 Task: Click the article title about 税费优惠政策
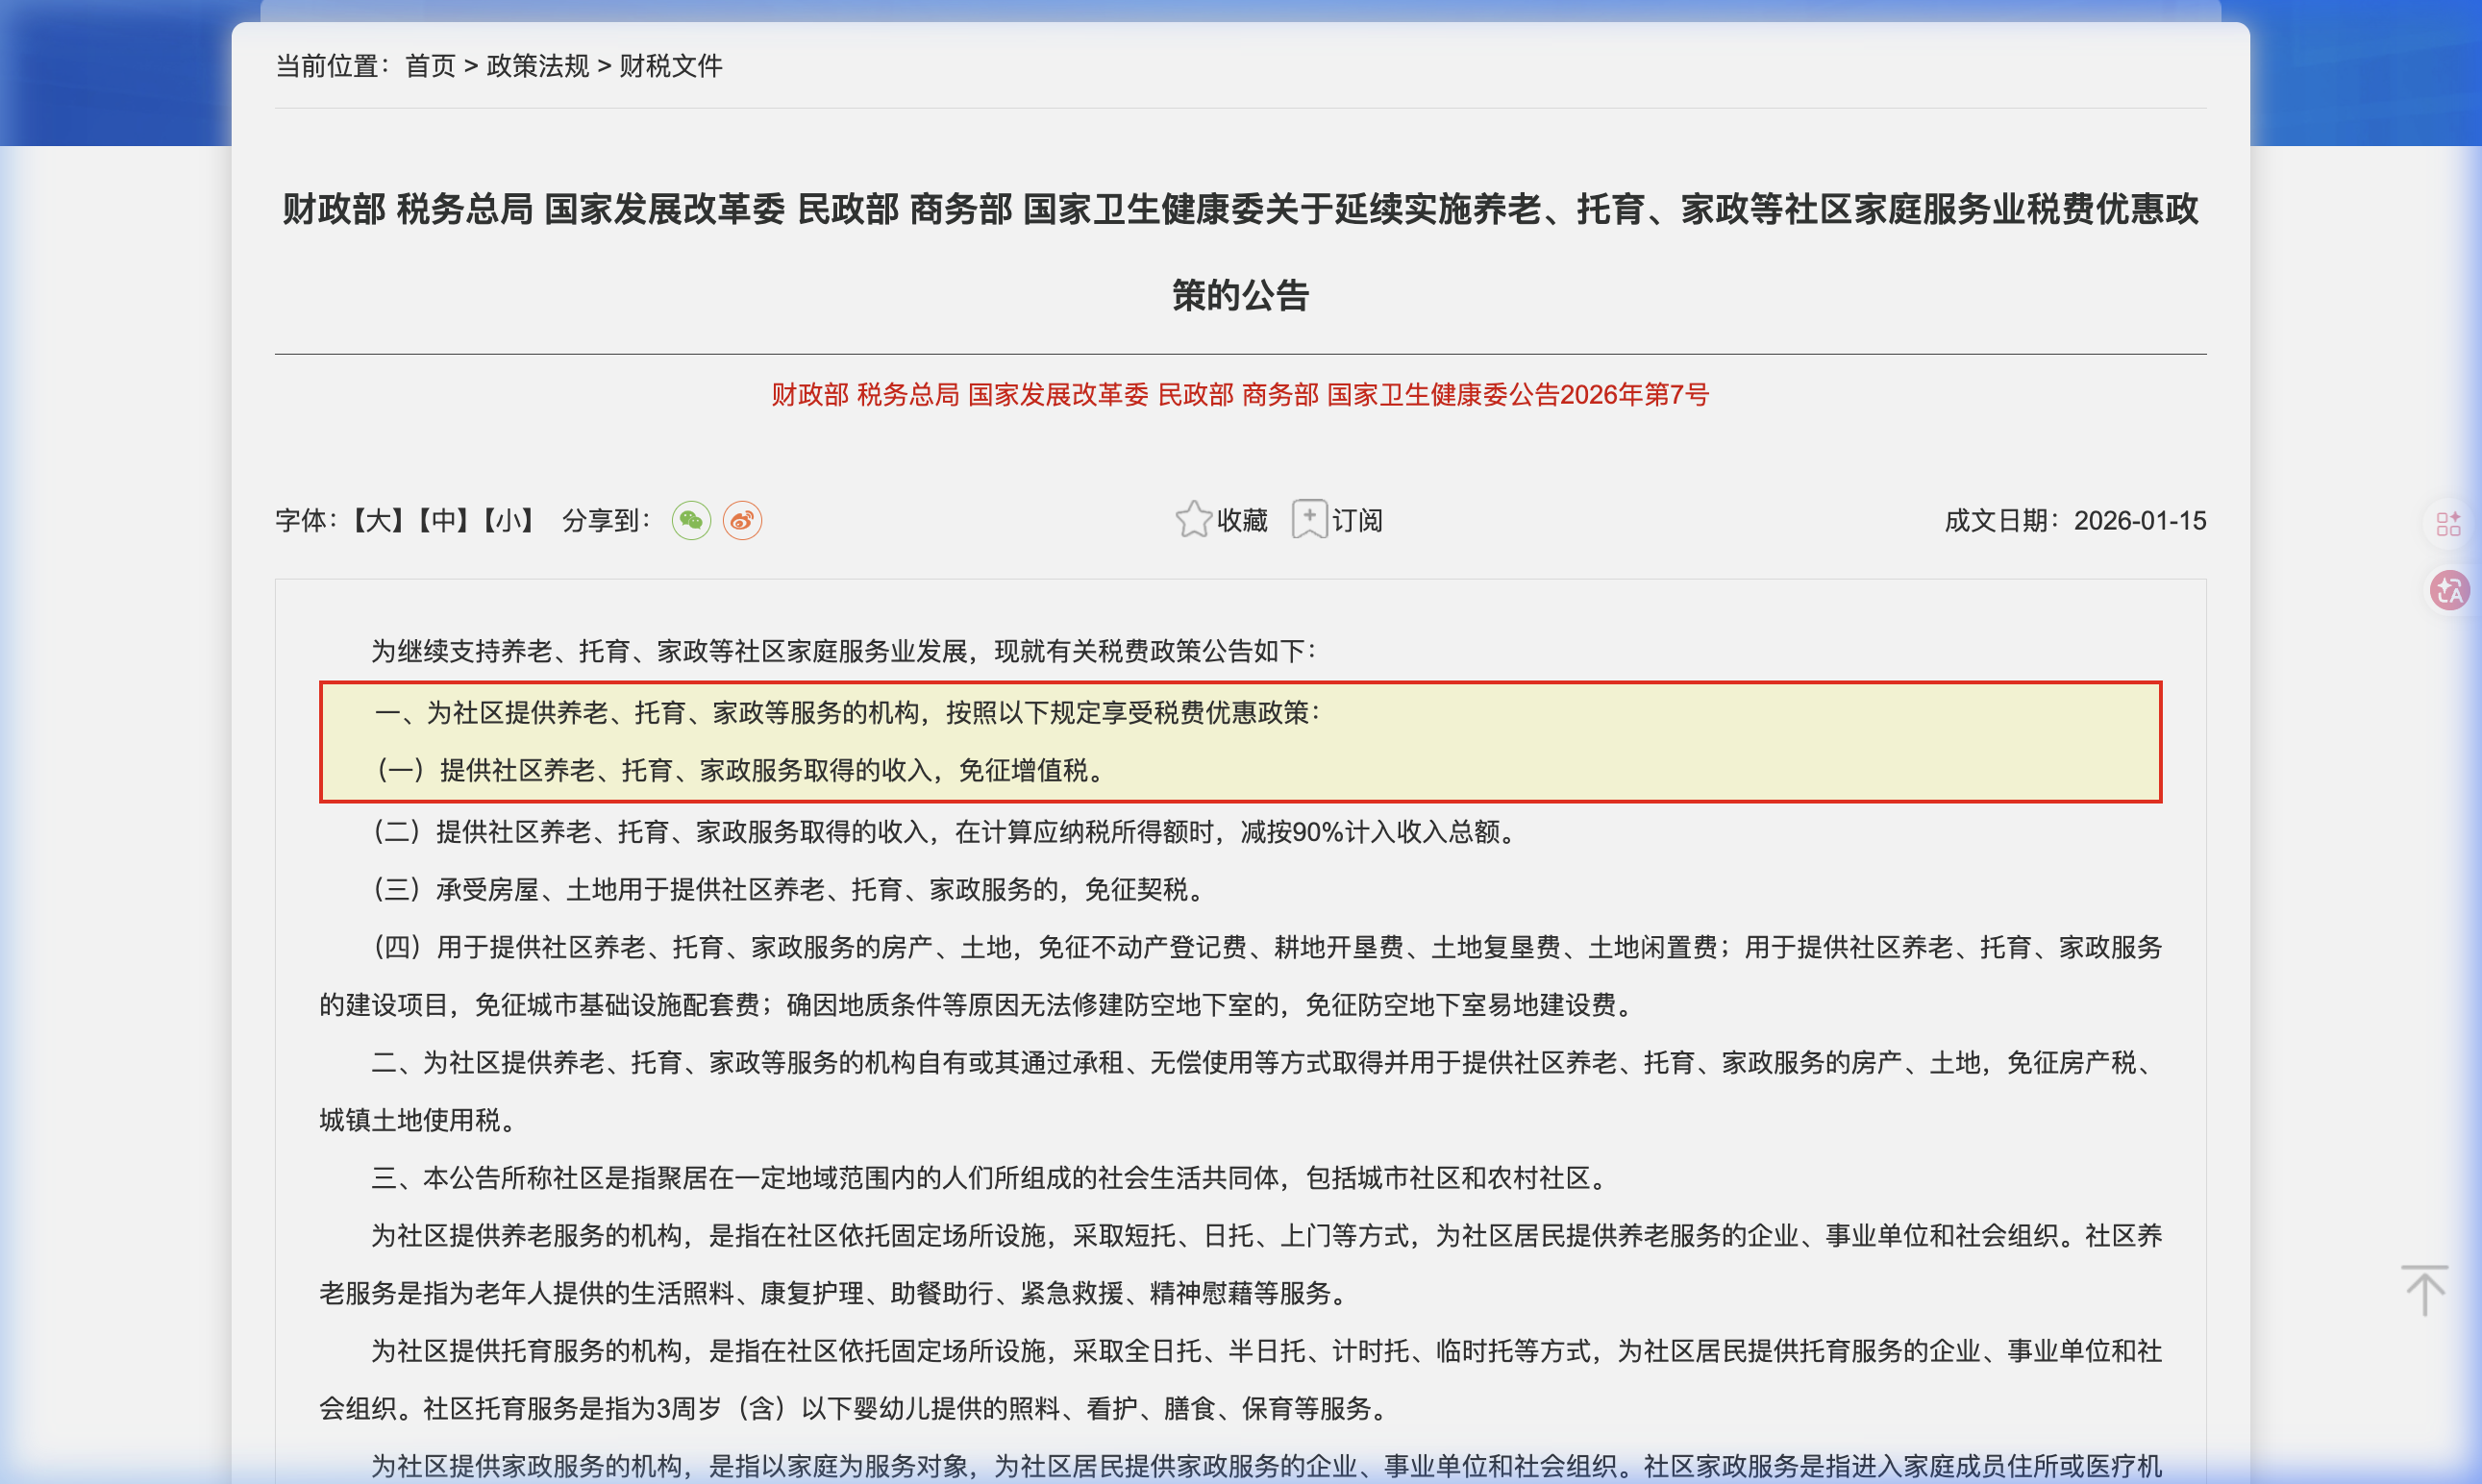coord(1240,250)
